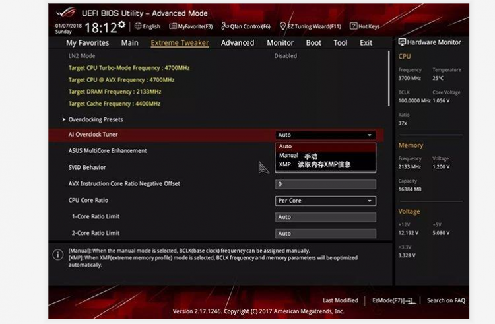Click the Target Cache Frequency : 4400MHz text
Screen dimensions: 495x324
114,104
